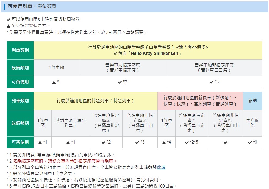Click the ▲*4 triangle mark

click(x=166, y=142)
